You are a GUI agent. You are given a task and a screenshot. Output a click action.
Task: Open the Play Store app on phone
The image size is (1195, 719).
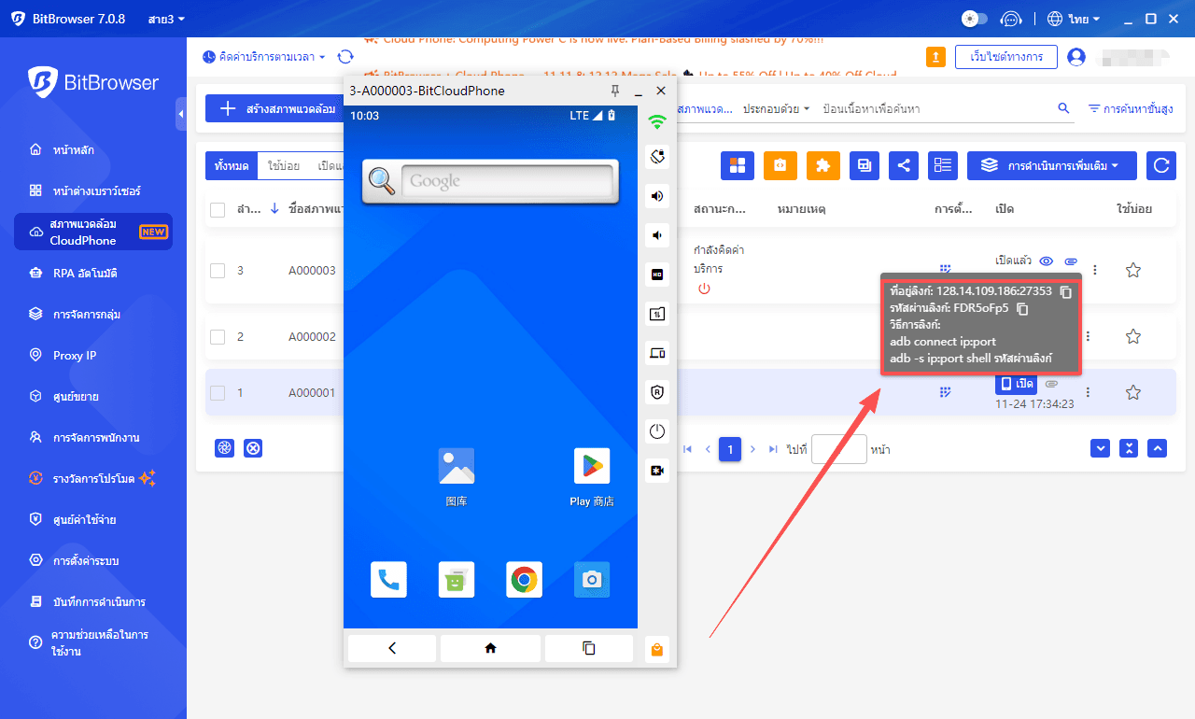(x=591, y=467)
